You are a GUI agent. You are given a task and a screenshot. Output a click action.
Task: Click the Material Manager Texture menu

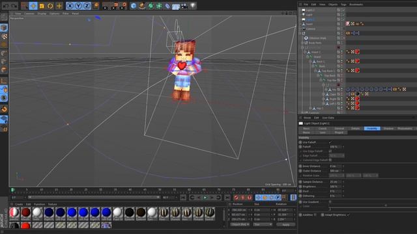pyautogui.click(x=52, y=204)
